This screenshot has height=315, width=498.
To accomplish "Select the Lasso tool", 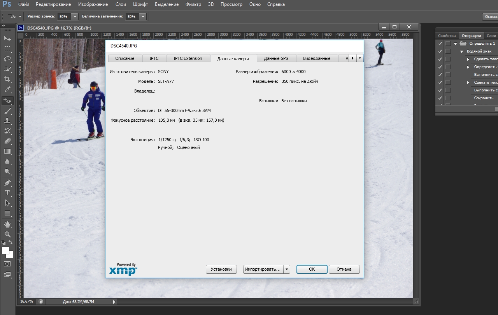I will coord(7,59).
